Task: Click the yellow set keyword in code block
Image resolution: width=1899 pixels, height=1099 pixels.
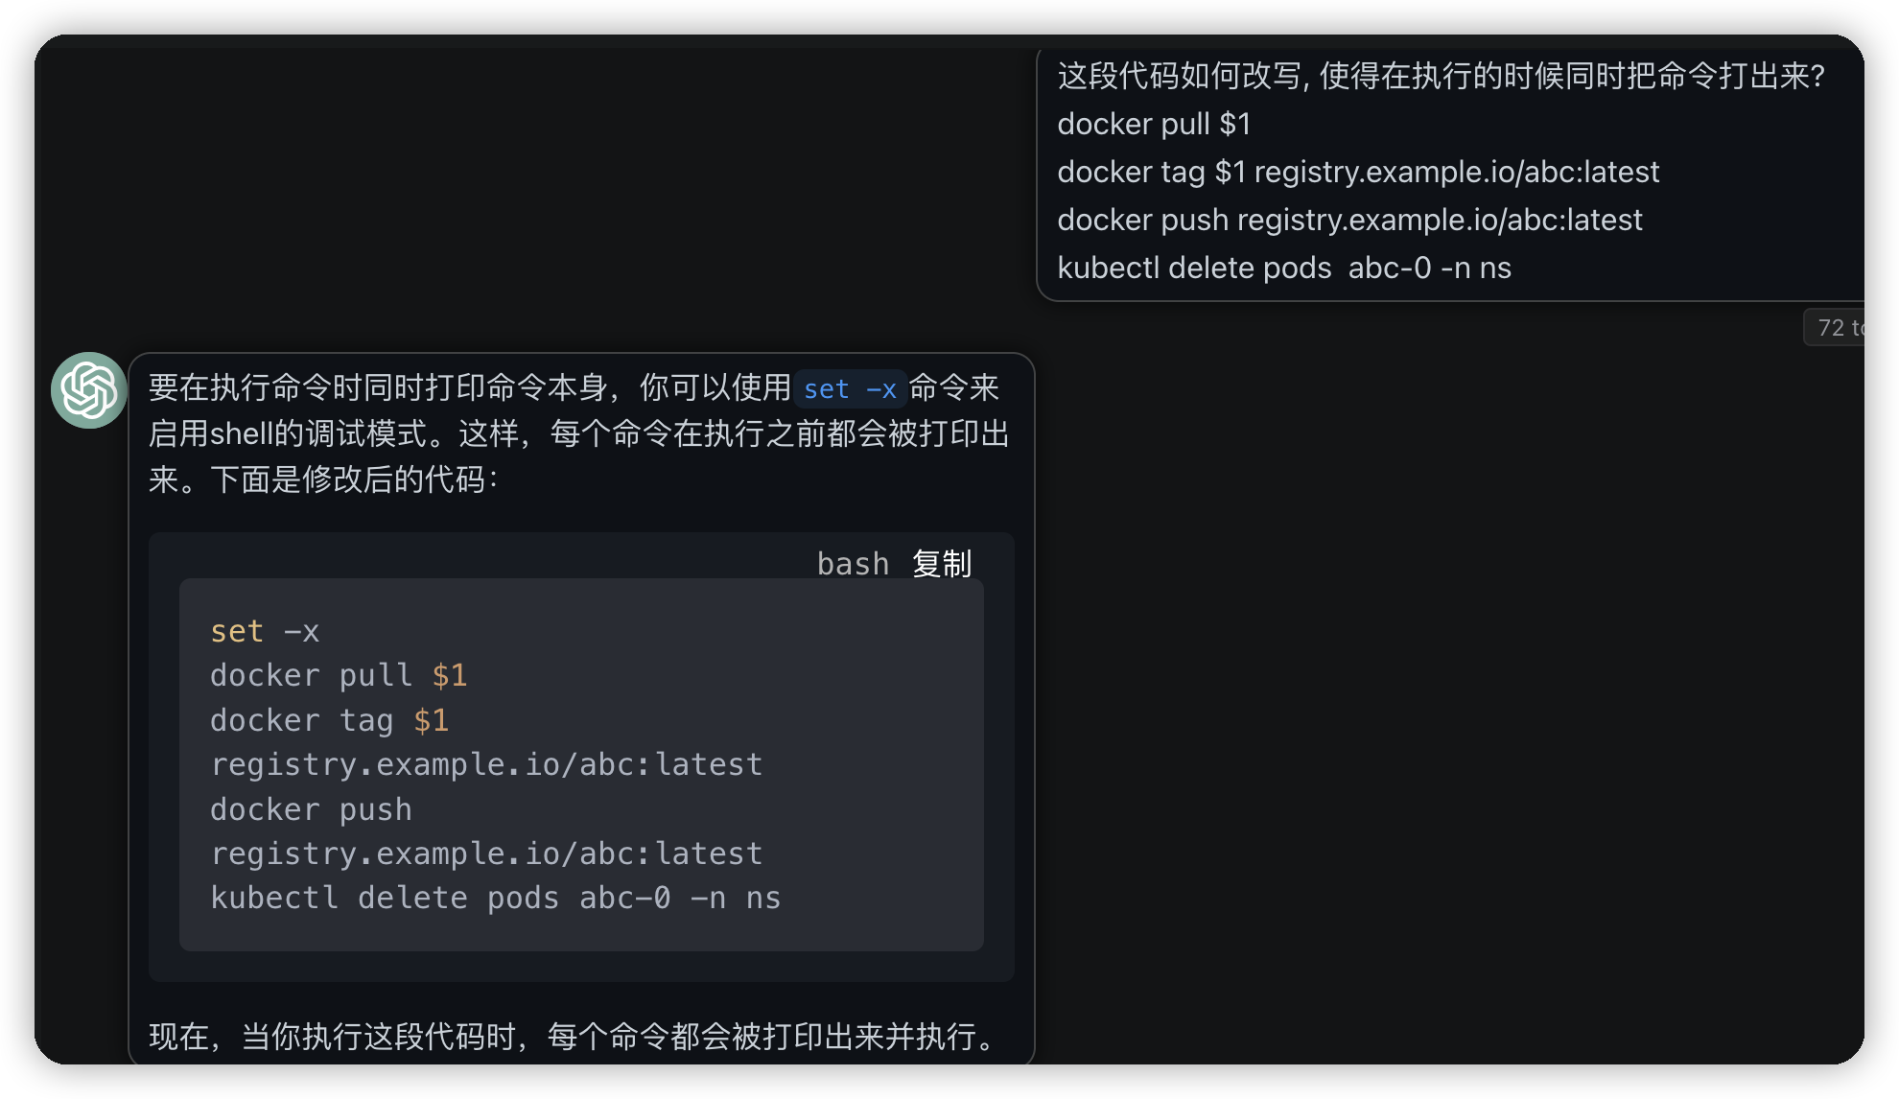Action: [236, 631]
